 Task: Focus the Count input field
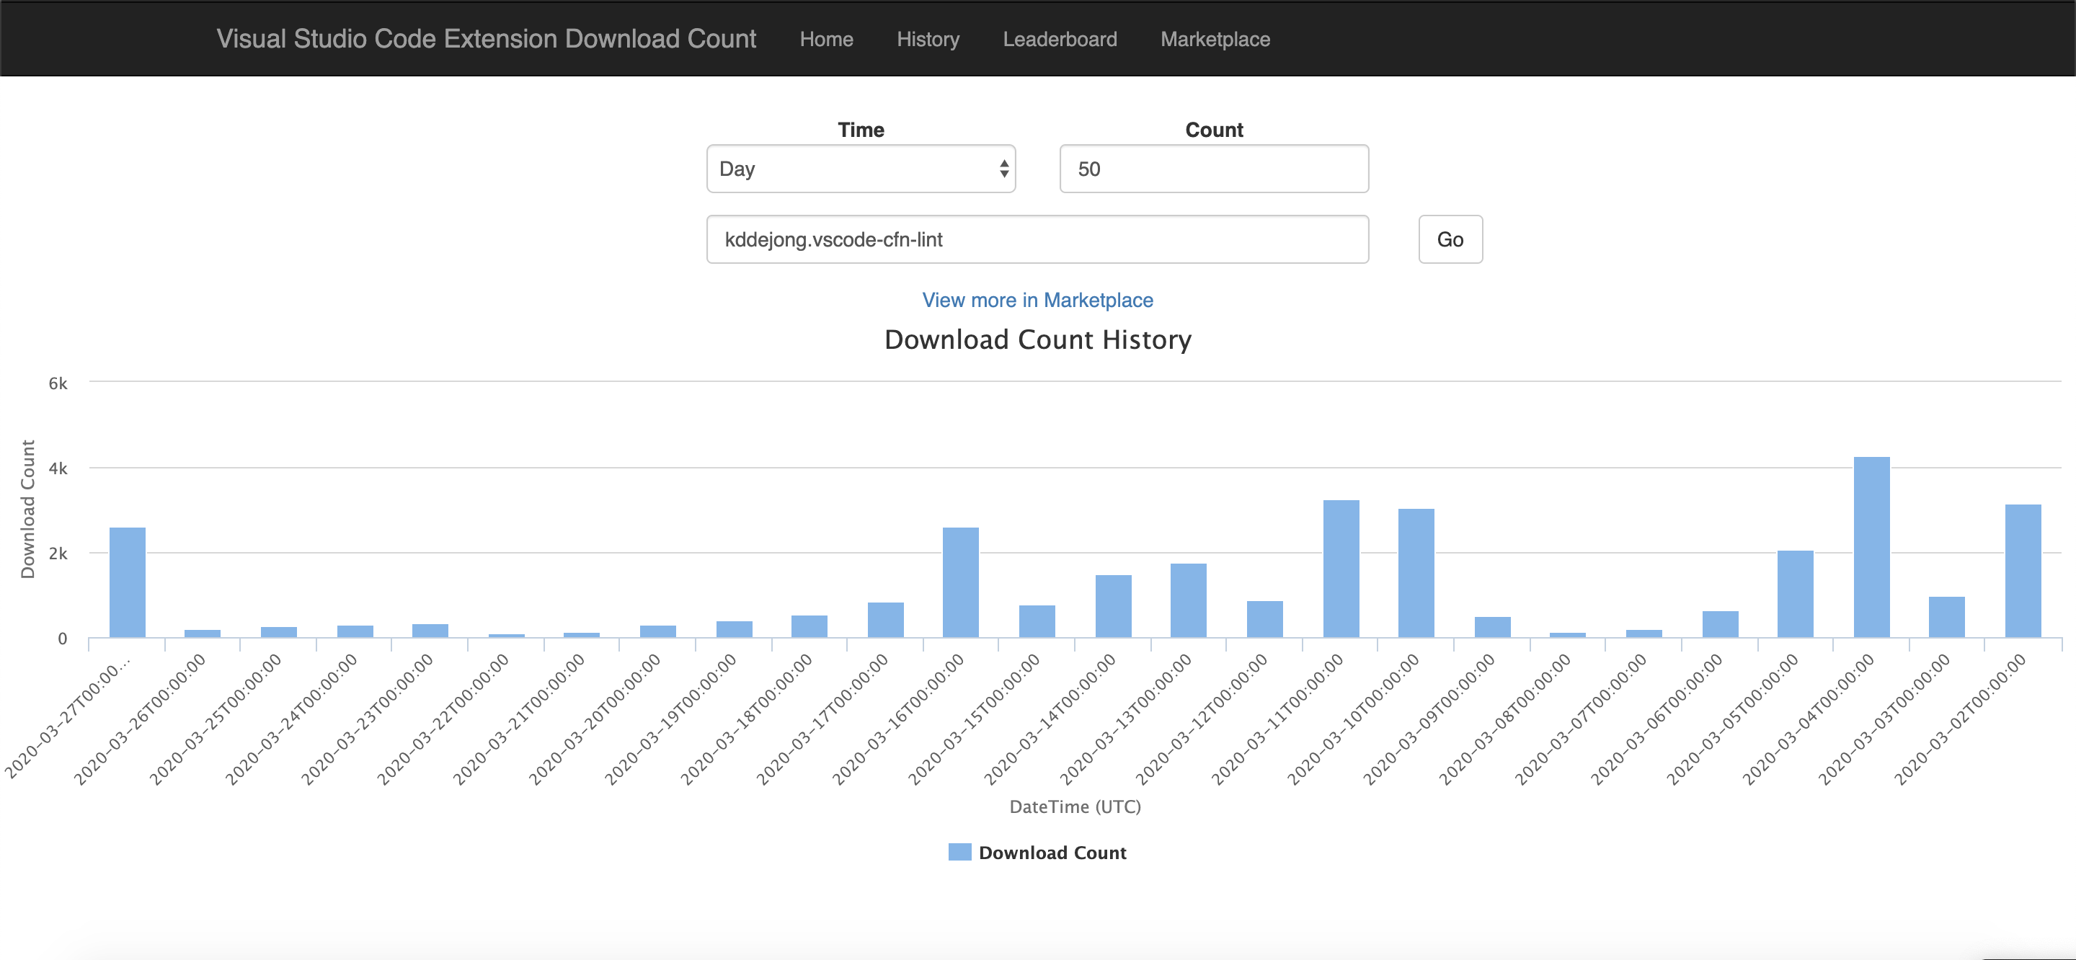pos(1214,169)
